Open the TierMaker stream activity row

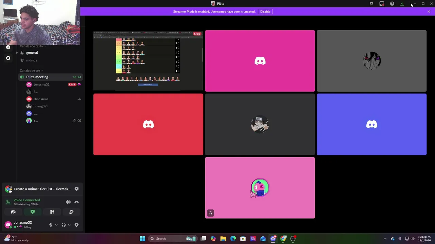(x=42, y=189)
